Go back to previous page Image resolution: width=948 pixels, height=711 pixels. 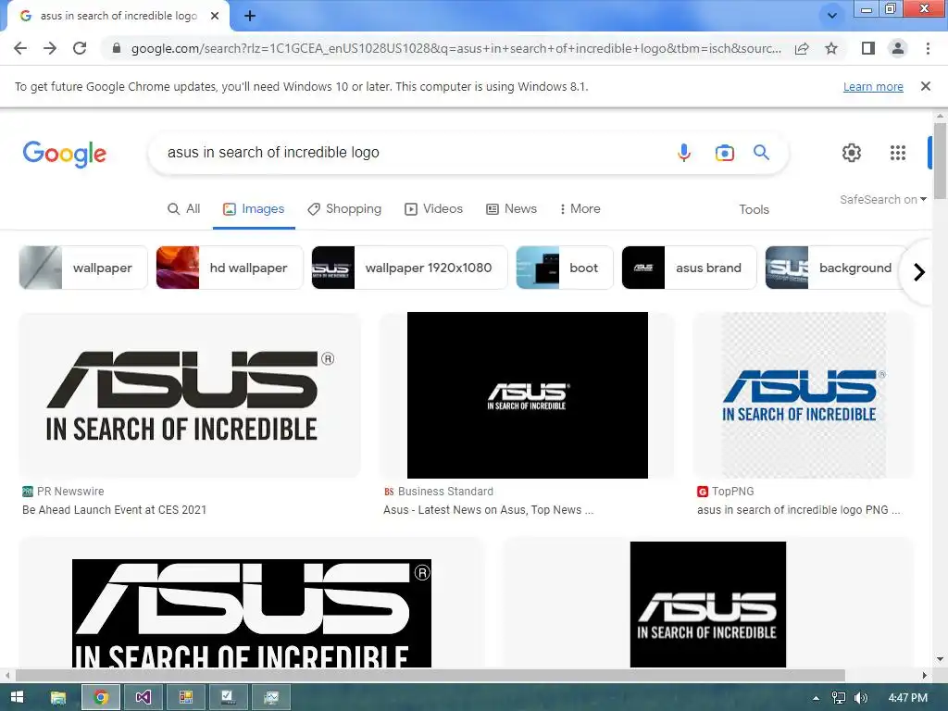[x=20, y=48]
